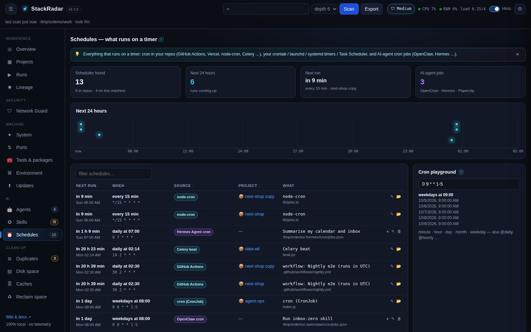Viewport: 531px width, 332px height.
Task: Open the folder for the agent-ops CronJob row
Action: click(399, 301)
